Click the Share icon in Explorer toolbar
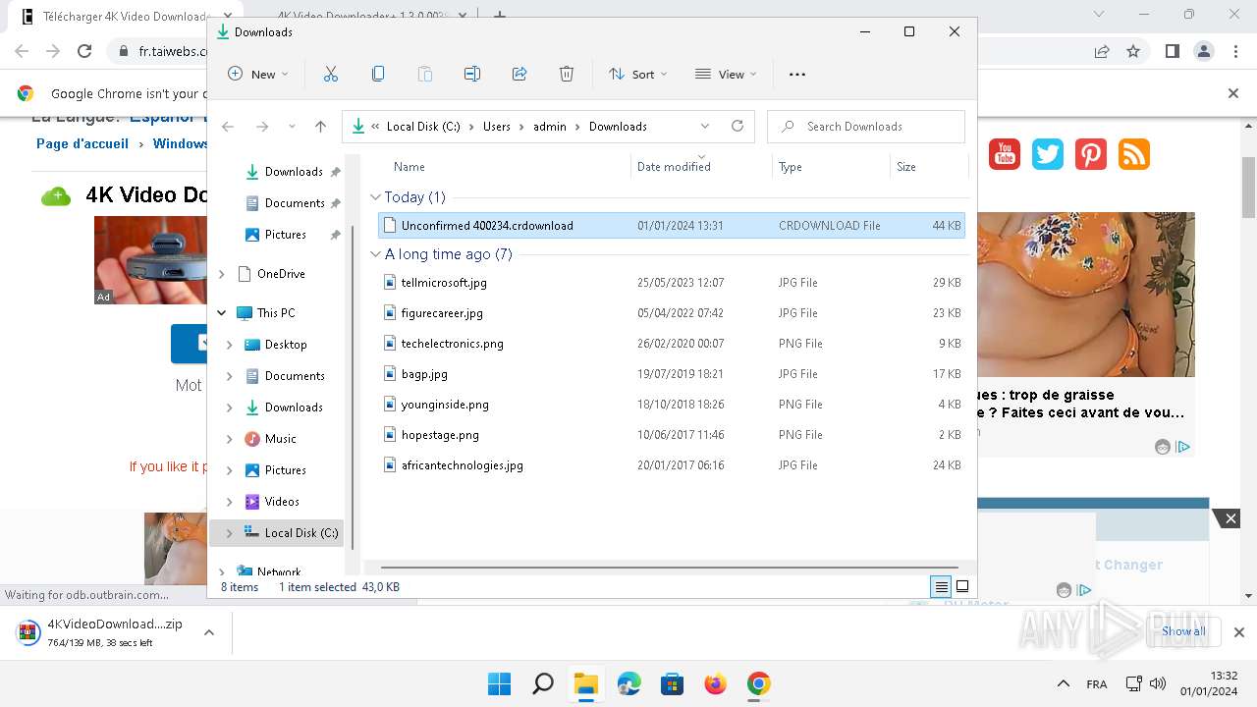 pos(519,74)
